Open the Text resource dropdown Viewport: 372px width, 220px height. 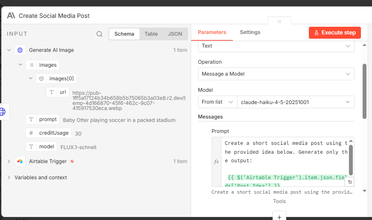point(276,46)
